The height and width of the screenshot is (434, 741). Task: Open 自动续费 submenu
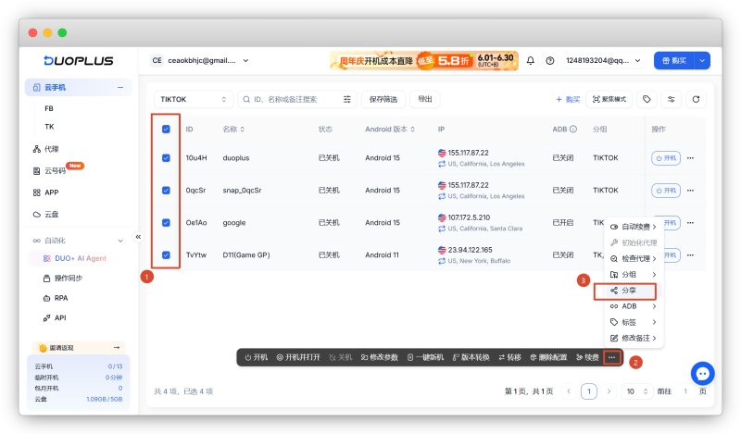click(x=634, y=227)
